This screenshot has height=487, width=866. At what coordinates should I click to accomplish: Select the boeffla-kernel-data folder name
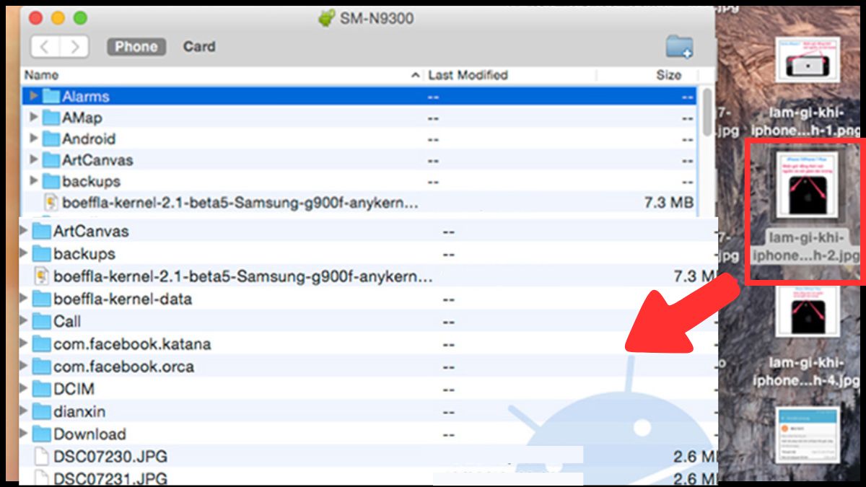(x=123, y=299)
